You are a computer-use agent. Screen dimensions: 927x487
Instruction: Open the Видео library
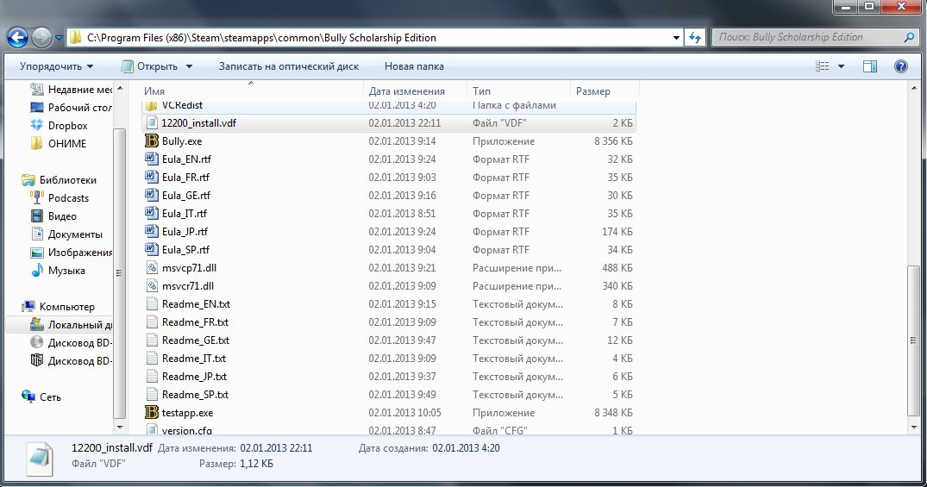tap(54, 216)
